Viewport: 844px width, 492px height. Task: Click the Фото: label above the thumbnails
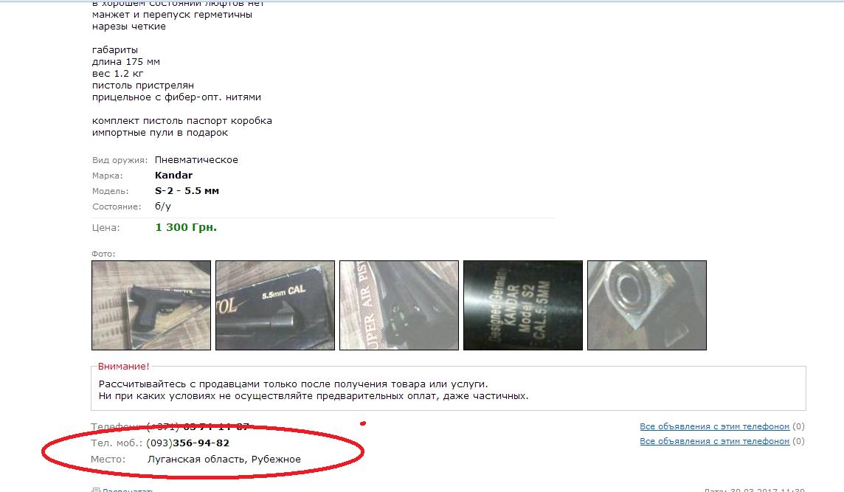103,254
